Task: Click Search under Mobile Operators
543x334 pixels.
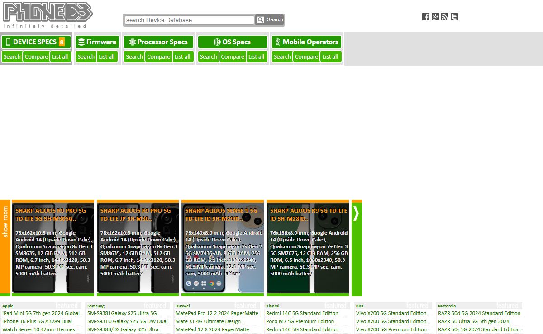Action: (282, 57)
